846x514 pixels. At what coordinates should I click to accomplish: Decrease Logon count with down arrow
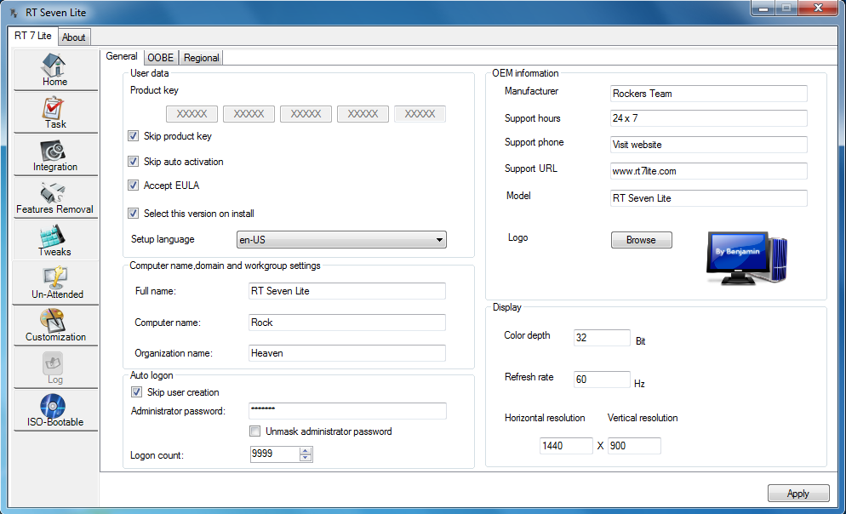click(306, 457)
